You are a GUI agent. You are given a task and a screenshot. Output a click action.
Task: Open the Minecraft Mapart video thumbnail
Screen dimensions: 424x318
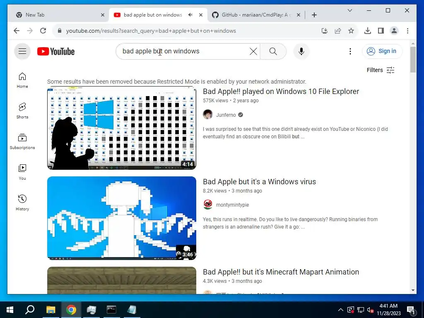tap(122, 280)
